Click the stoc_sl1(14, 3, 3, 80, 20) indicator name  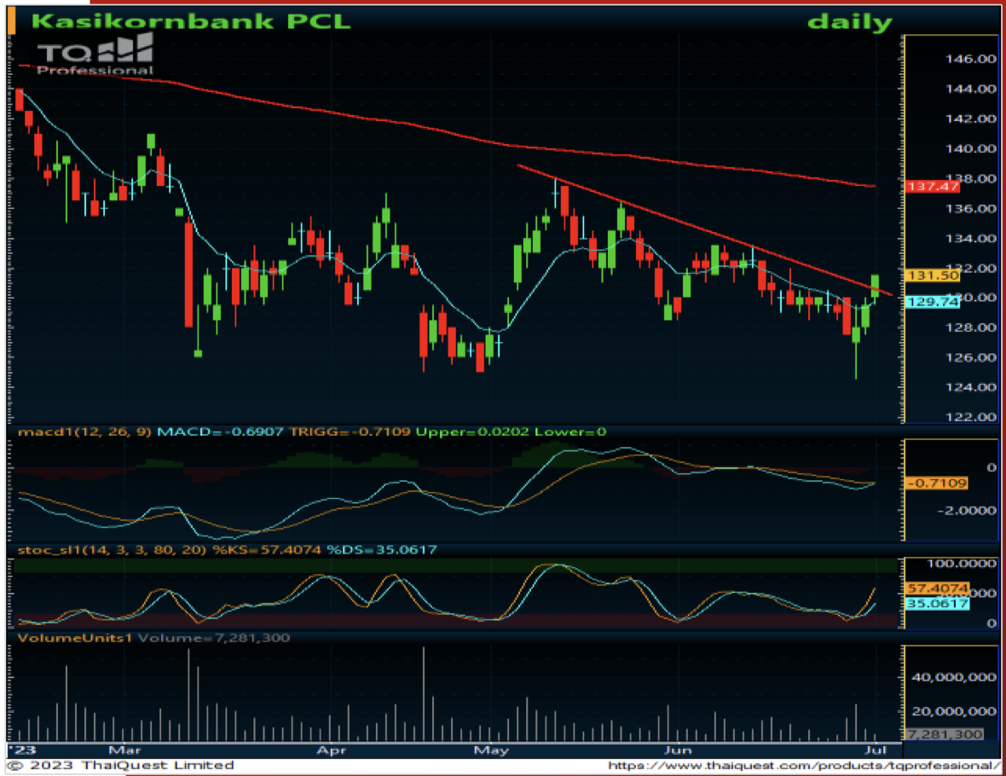pyautogui.click(x=112, y=550)
